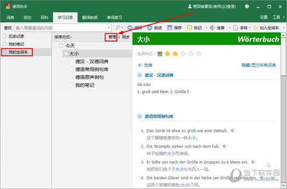The width and height of the screenshot is (287, 189).
Task: Click the search input field
Action: [x=61, y=28]
